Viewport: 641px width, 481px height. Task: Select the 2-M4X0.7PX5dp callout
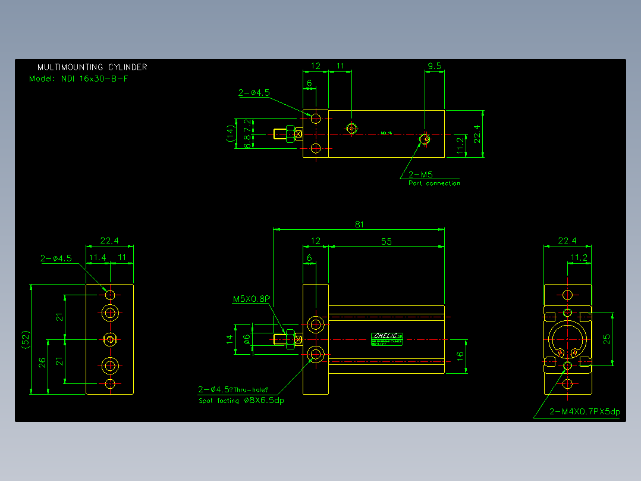[x=585, y=411]
